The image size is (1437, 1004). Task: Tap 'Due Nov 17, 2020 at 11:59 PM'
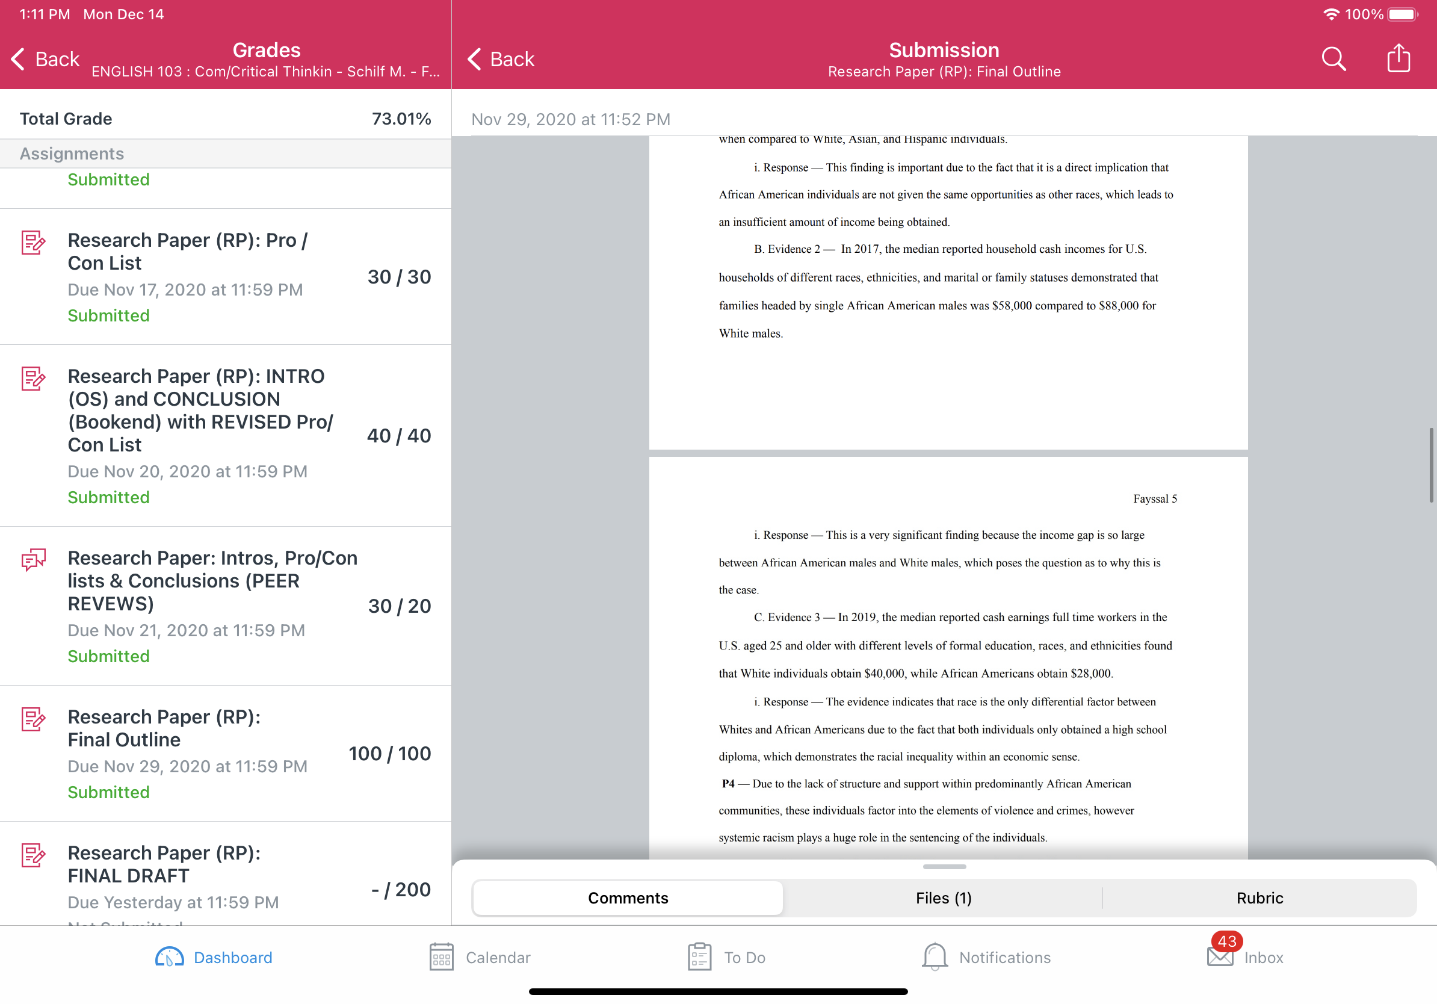(185, 290)
